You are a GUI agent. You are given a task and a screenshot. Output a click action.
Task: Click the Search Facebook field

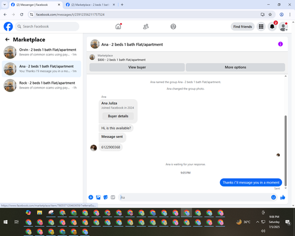point(47,27)
